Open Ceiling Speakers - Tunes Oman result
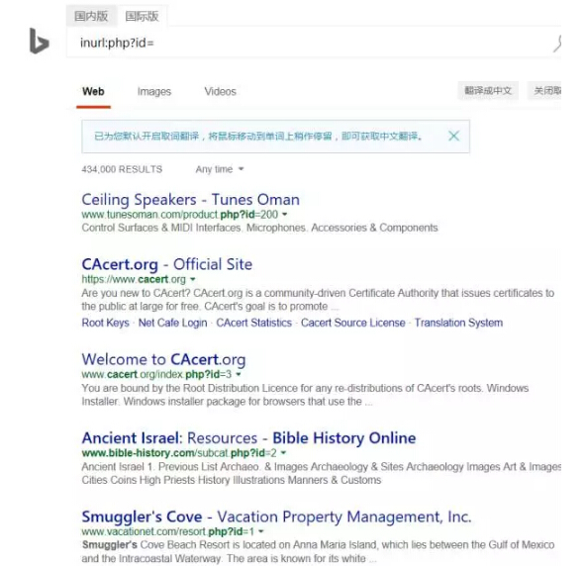586x566 pixels. (x=191, y=200)
